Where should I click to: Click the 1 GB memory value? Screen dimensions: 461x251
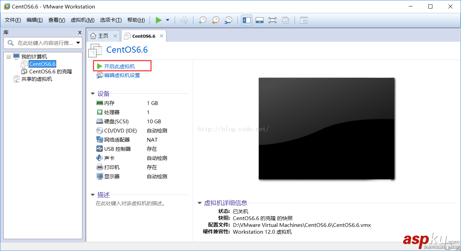pos(153,103)
